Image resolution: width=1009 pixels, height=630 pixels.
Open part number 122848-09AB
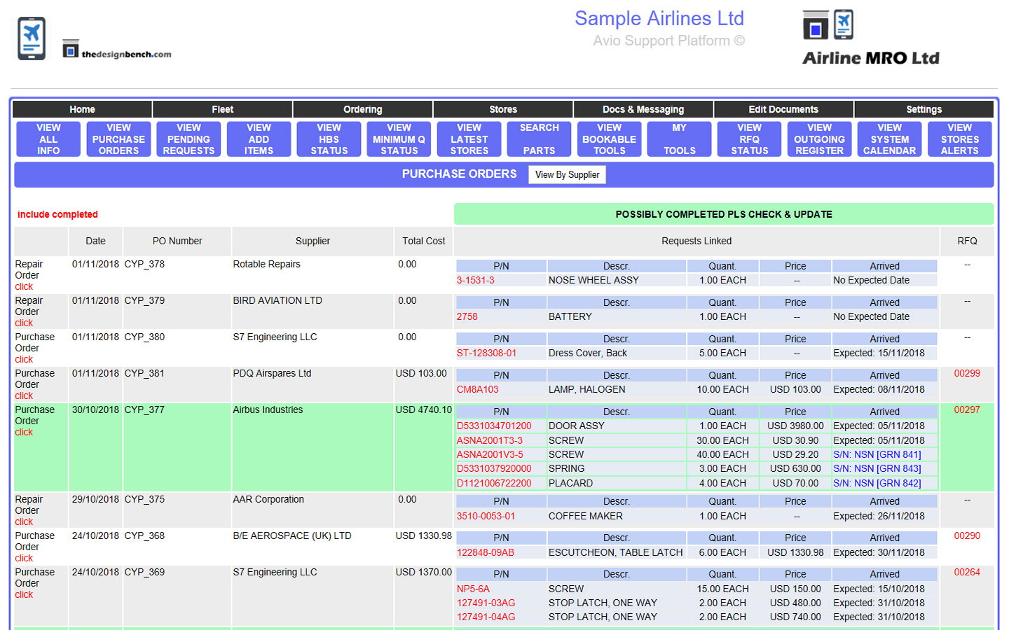pyautogui.click(x=486, y=552)
